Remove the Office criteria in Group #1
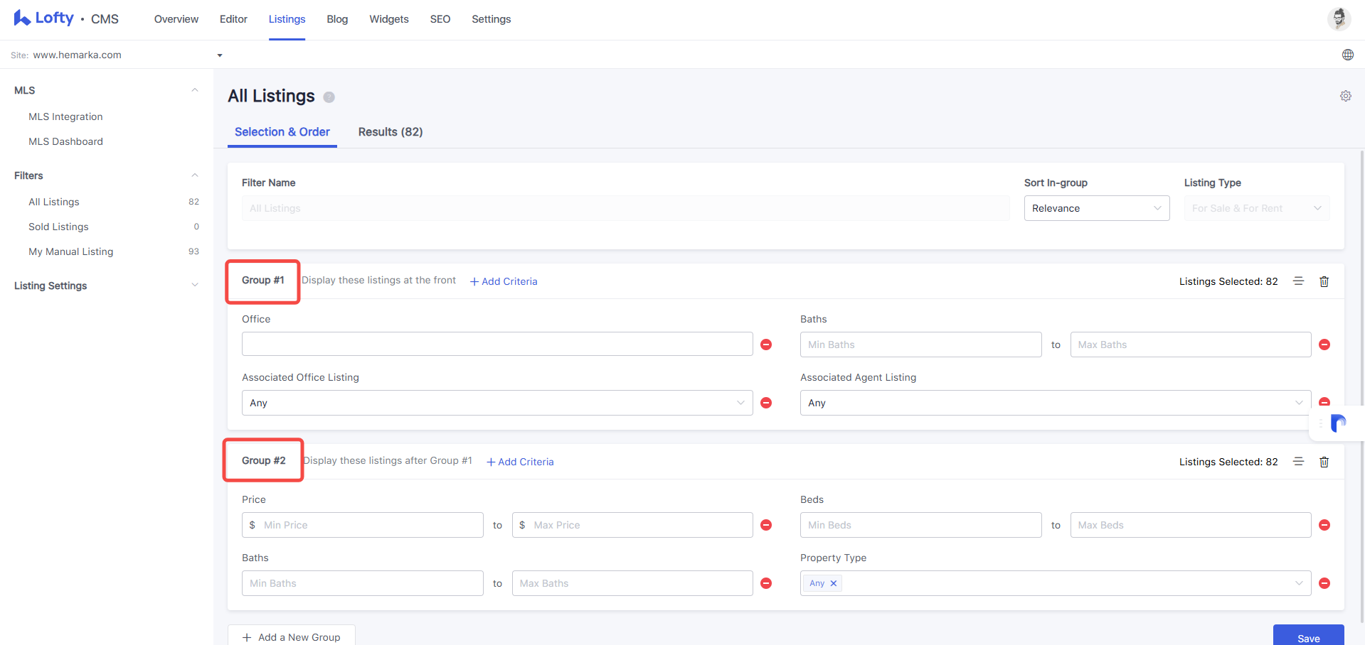Image resolution: width=1365 pixels, height=645 pixels. point(766,345)
